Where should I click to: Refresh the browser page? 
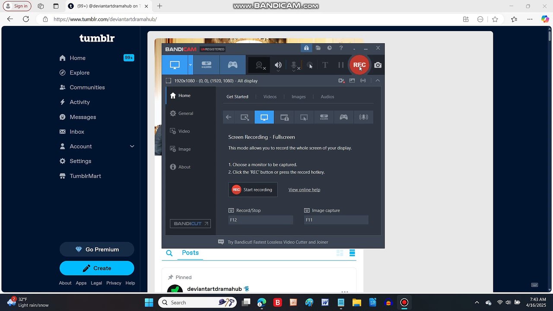26,19
